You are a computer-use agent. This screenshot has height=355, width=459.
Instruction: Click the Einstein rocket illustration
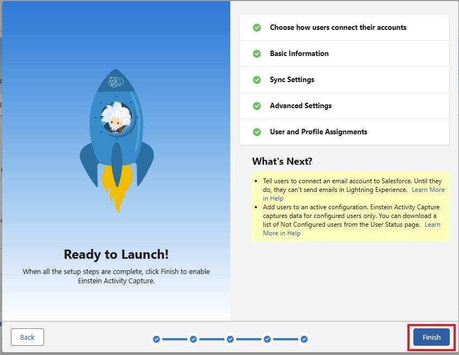117,141
